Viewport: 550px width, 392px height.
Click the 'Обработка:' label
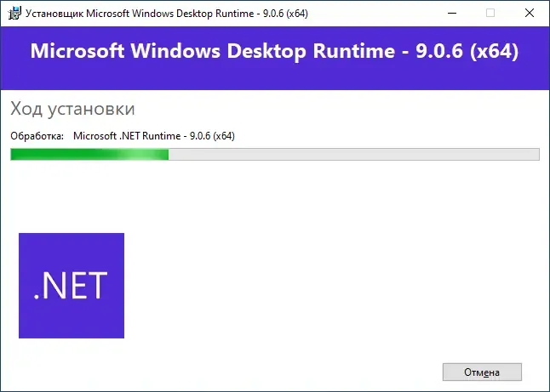(x=37, y=136)
